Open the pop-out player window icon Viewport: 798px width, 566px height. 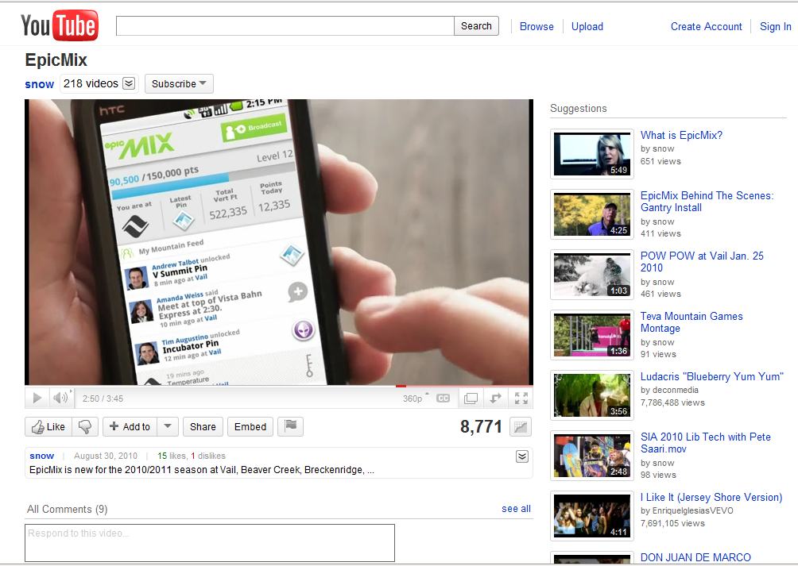[x=471, y=399]
